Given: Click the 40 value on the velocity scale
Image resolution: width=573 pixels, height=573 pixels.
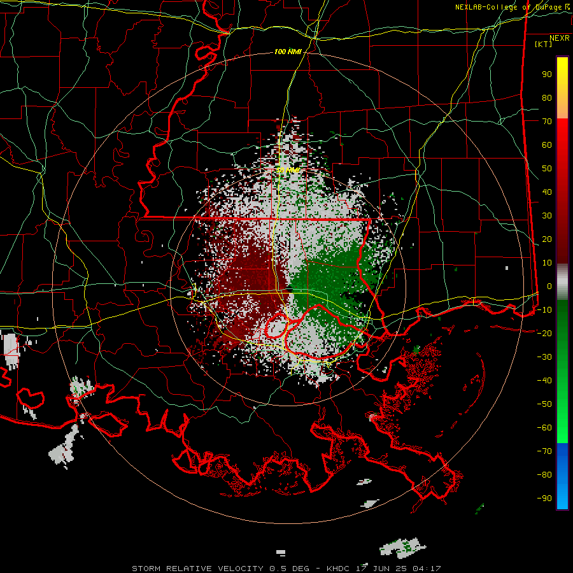Looking at the screenshot, I should pyautogui.click(x=547, y=192).
